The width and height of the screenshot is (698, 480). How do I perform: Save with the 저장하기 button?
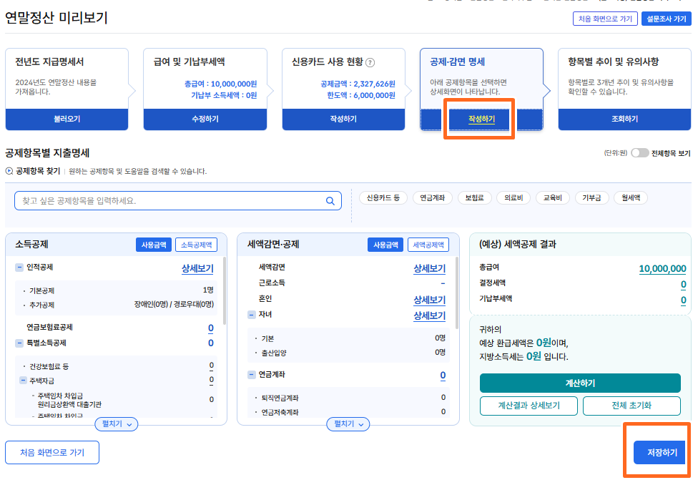(x=661, y=452)
